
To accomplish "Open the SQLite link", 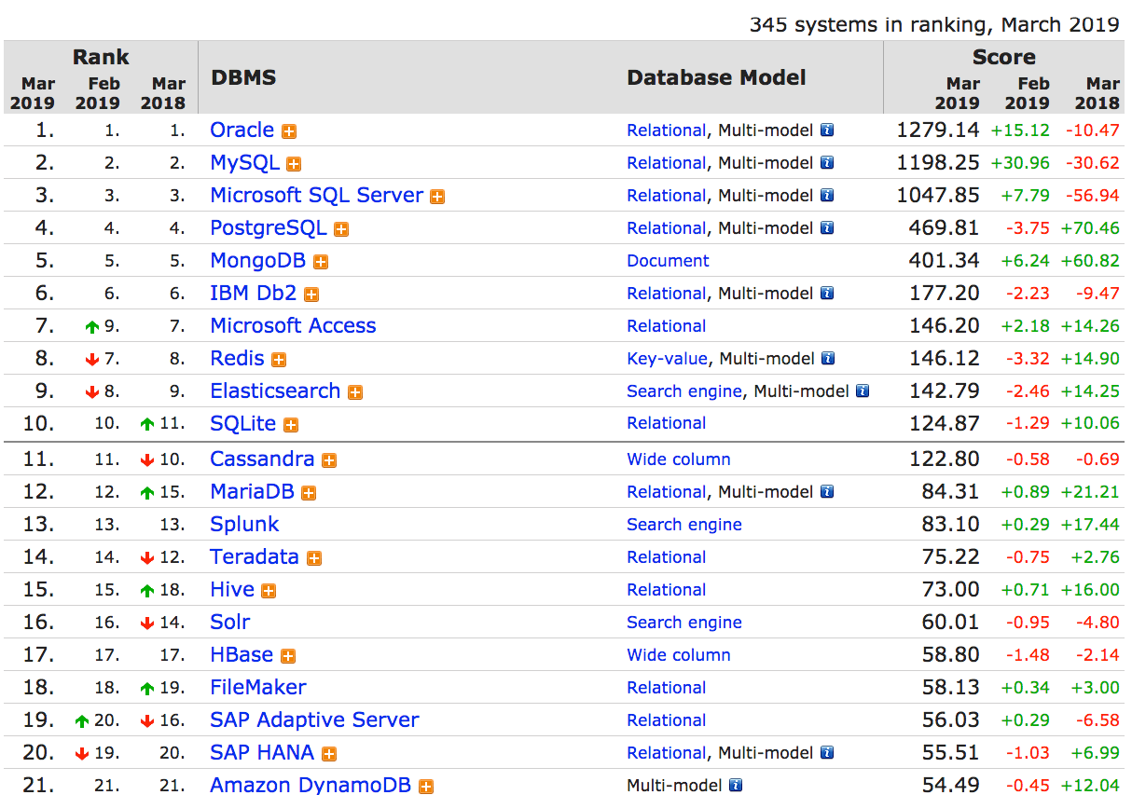I will (x=243, y=424).
